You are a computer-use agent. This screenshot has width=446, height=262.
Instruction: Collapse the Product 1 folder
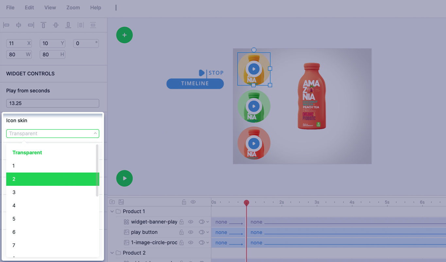pyautogui.click(x=112, y=212)
